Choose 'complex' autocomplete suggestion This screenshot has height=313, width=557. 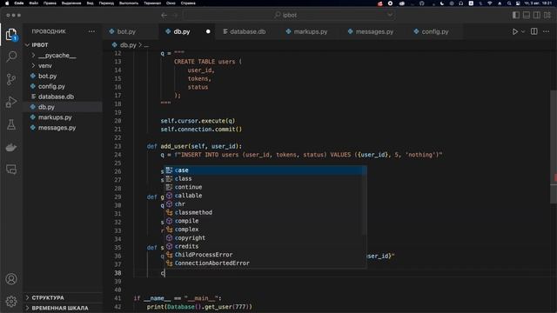click(x=265, y=230)
